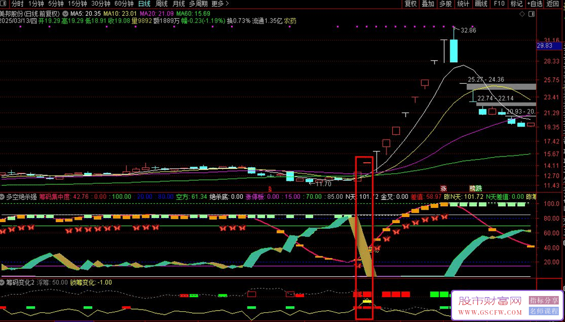The image size is (565, 322).
Task: Click the 25.27 - 24.36 gap label
Action: [486, 80]
